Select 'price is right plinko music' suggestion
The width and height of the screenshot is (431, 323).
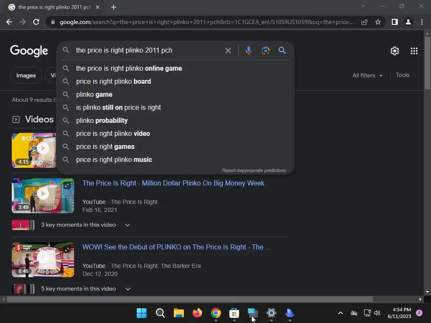coord(176,159)
